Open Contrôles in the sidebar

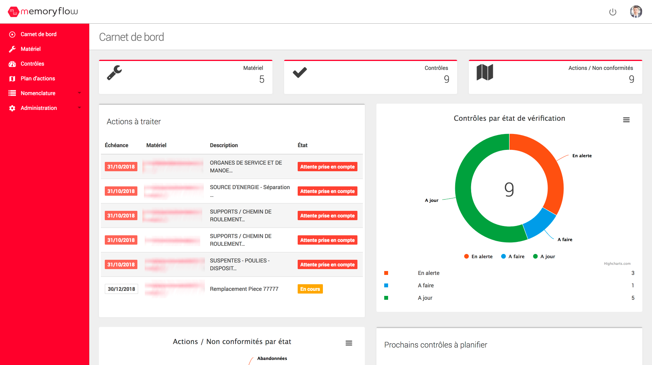coord(32,64)
